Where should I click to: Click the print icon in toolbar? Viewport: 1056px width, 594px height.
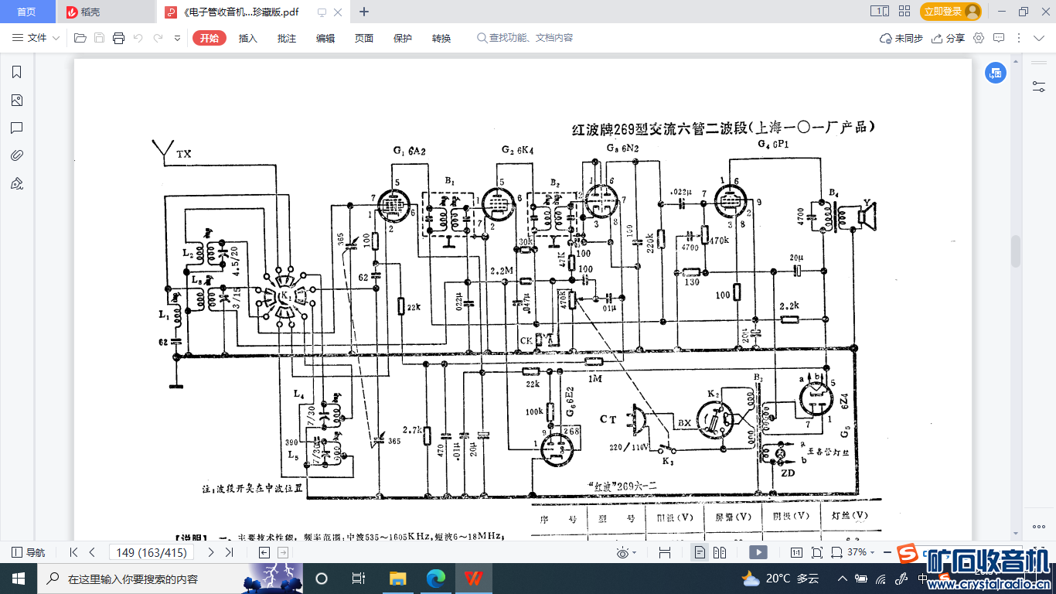(118, 38)
